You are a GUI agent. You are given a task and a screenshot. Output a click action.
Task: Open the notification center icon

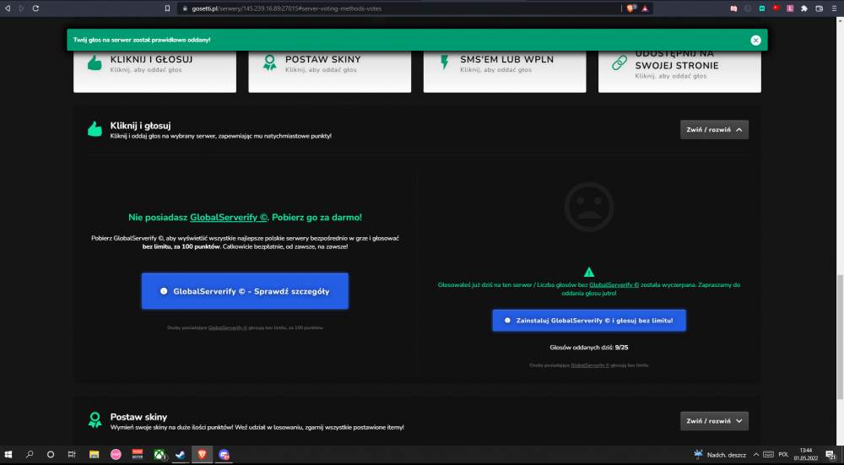[830, 455]
